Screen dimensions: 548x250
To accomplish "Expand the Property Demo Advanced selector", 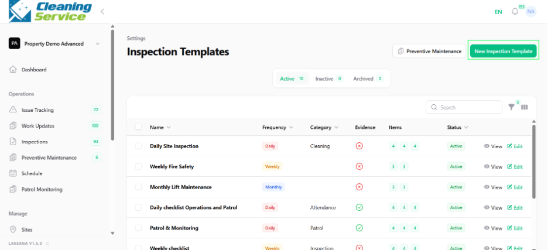I will [98, 44].
